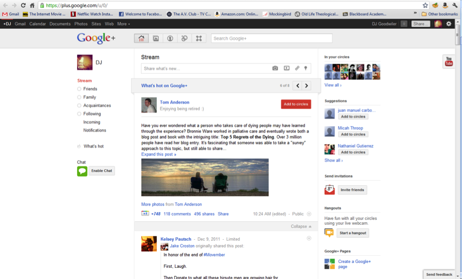Open the #Movember hashtag link
Viewport: 462px width, 279px height.
pyautogui.click(x=214, y=255)
